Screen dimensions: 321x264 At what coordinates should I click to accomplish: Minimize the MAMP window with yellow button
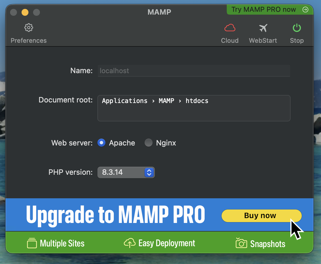25,12
